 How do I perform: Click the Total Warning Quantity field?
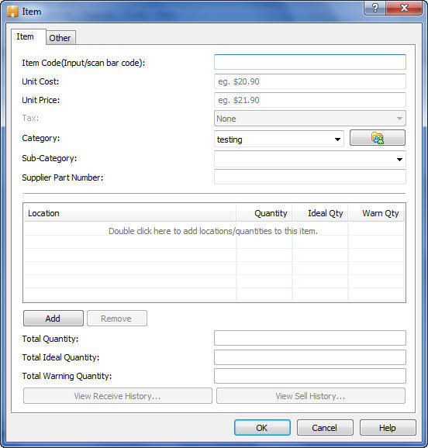click(310, 376)
